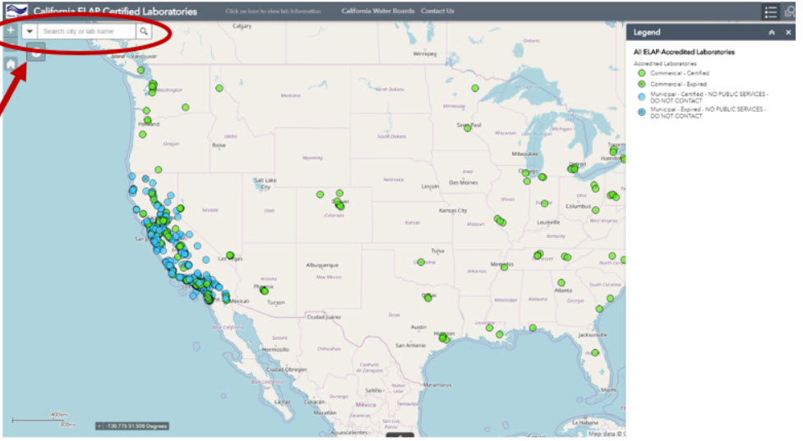Open the California Water Boards link
The image size is (803, 441).
coord(378,11)
